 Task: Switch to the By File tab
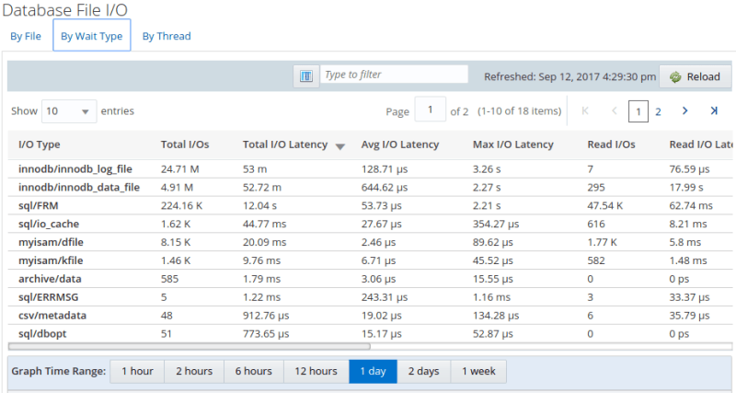pos(26,37)
